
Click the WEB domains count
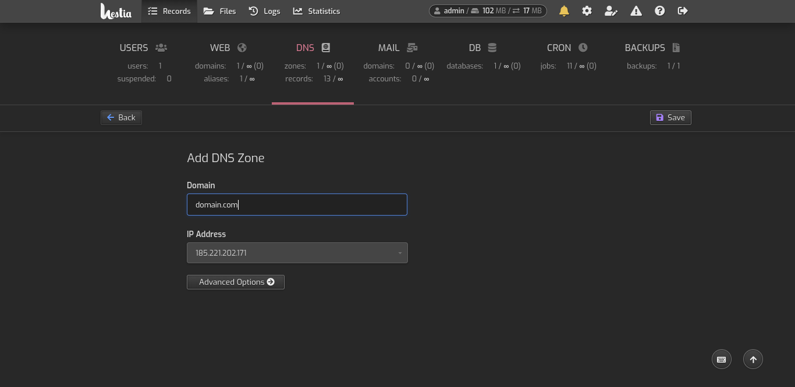250,66
